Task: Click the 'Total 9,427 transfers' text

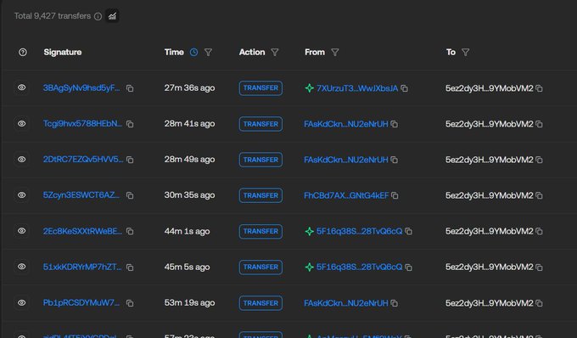Action: point(53,16)
